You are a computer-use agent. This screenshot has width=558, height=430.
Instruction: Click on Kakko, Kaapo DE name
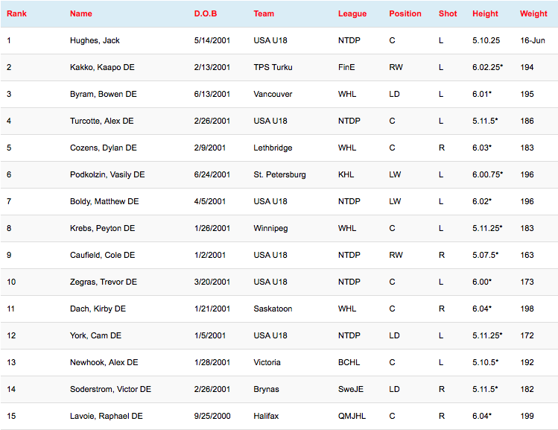102,67
